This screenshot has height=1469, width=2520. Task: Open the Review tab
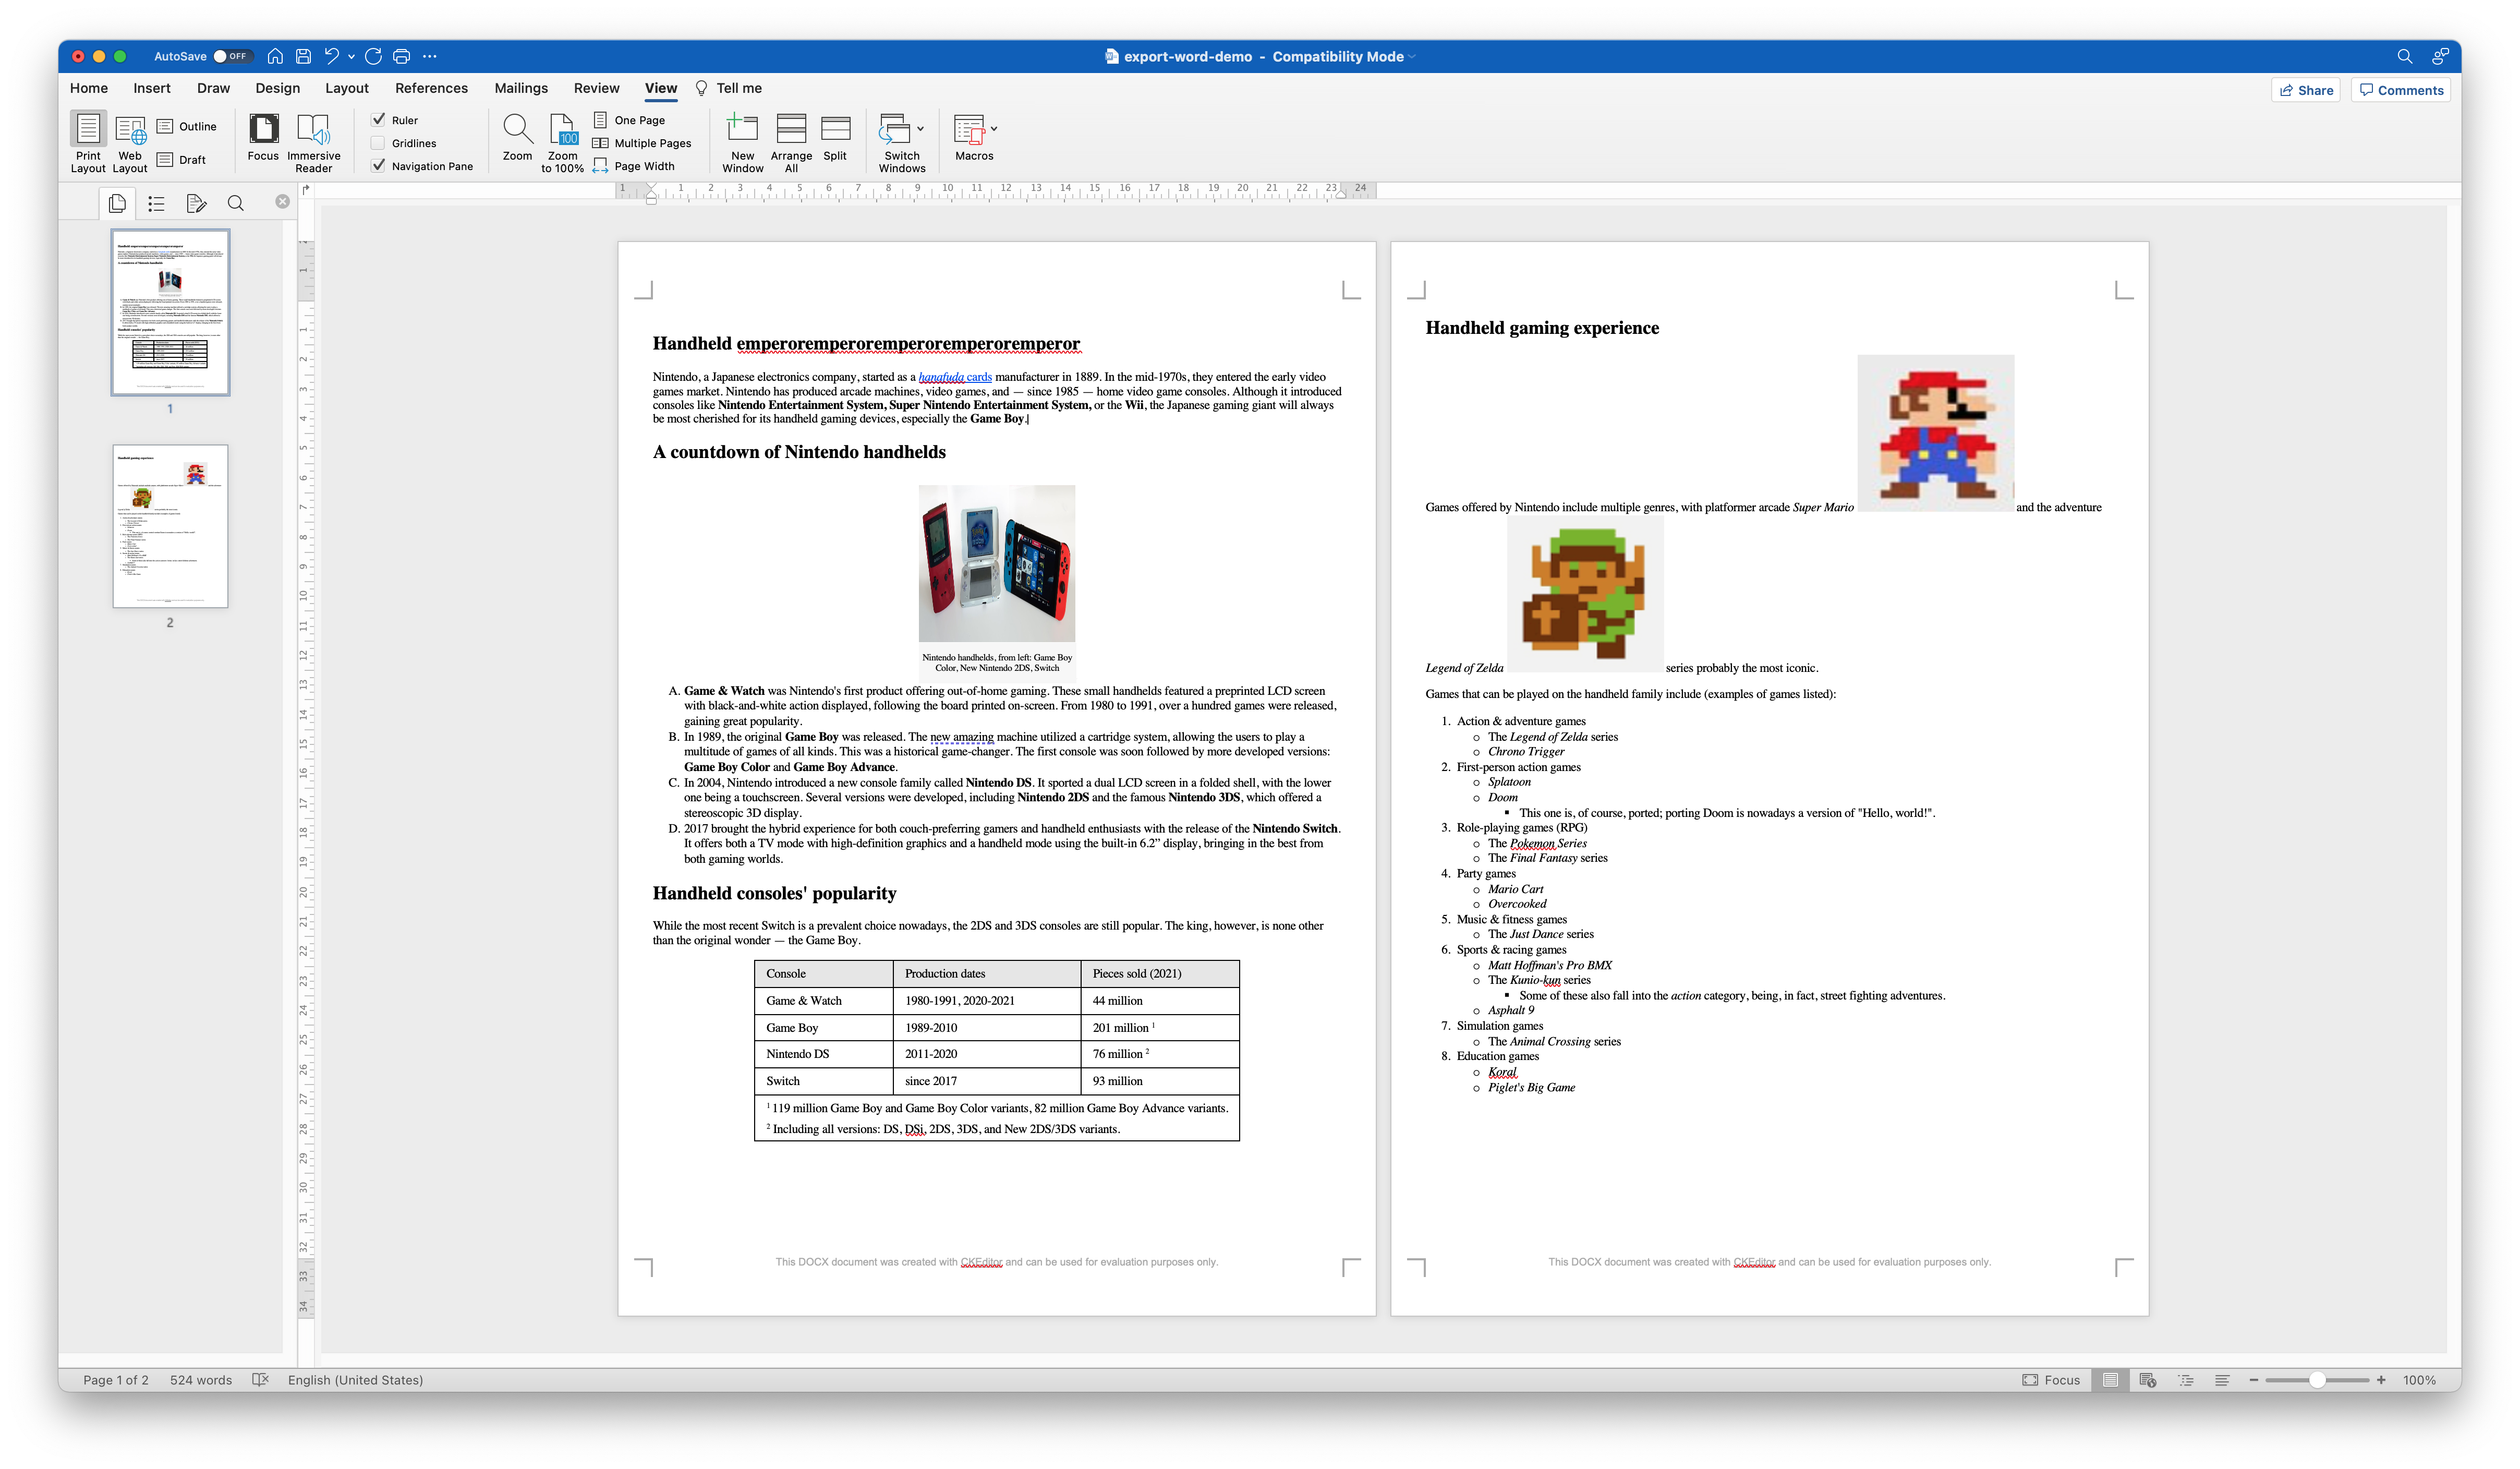coord(596,88)
